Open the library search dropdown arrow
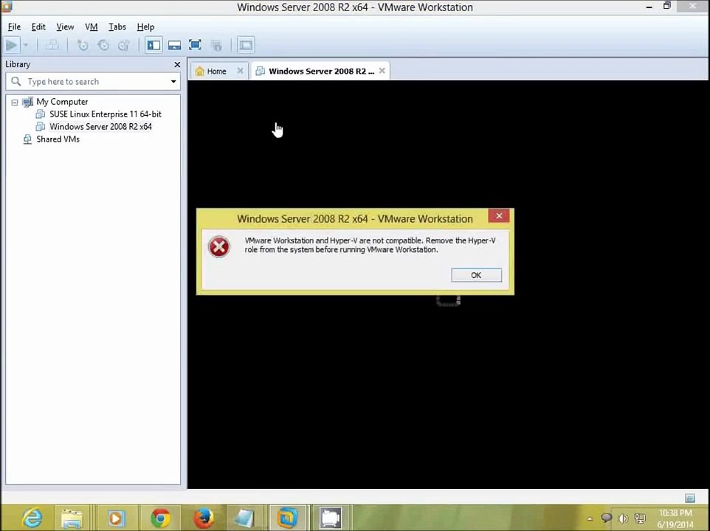710x531 pixels. tap(173, 81)
